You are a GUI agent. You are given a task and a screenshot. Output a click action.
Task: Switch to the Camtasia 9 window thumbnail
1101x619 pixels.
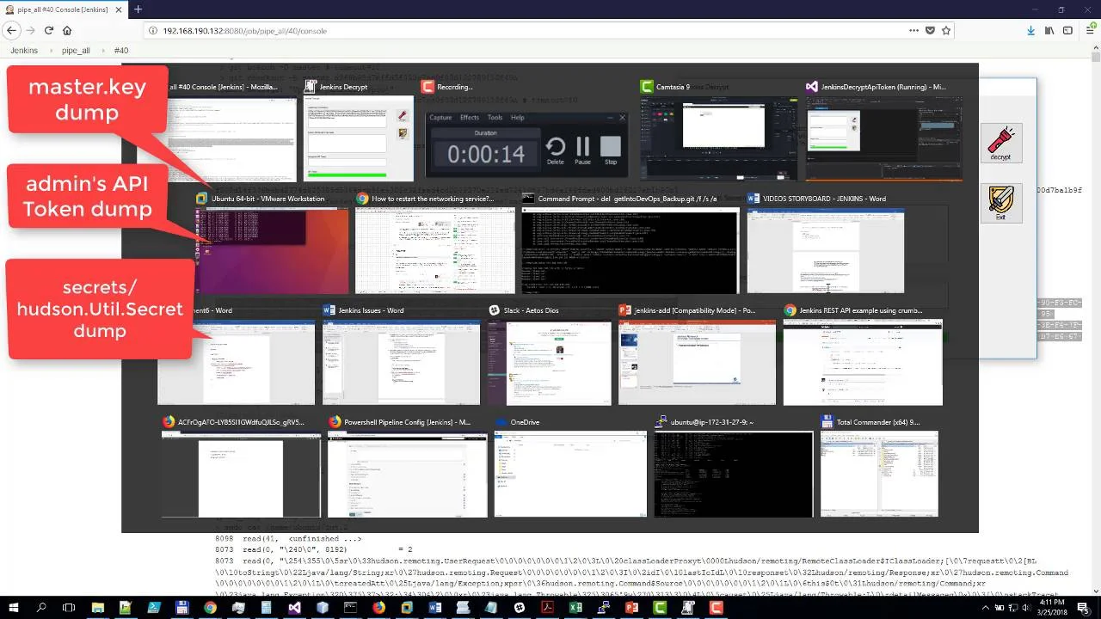[717, 132]
